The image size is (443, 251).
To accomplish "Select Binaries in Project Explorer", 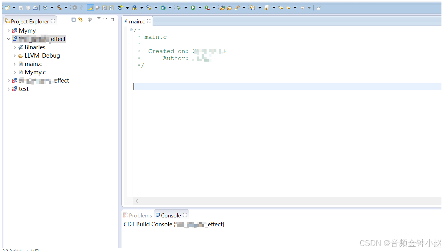I will tap(35, 47).
